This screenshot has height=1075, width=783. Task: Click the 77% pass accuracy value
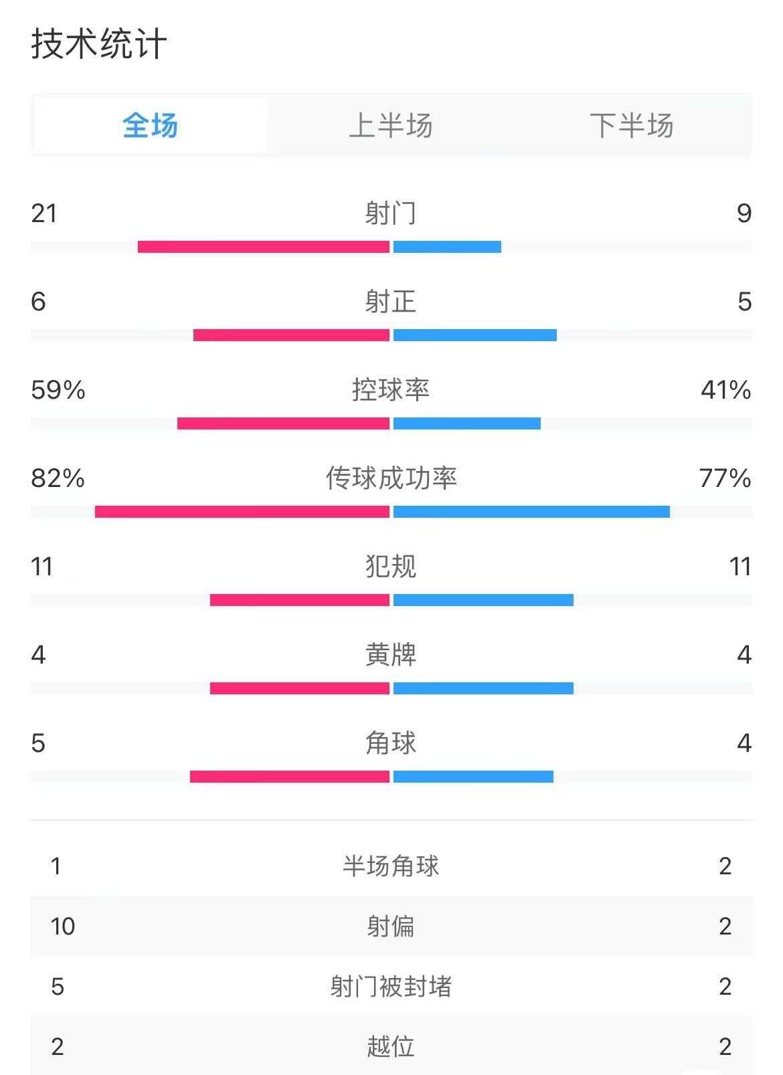pyautogui.click(x=725, y=478)
